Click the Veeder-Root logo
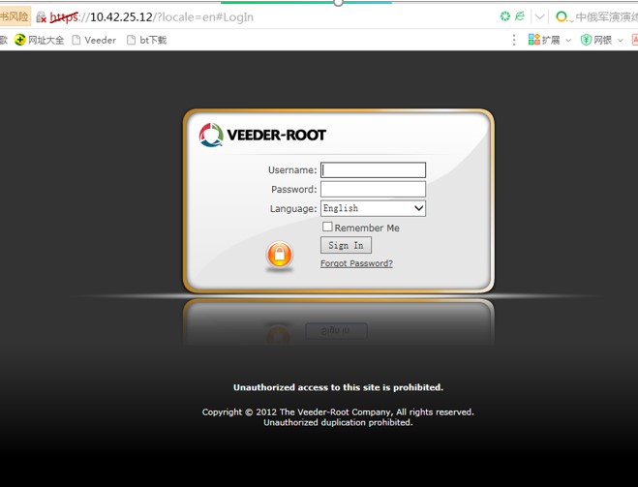The width and height of the screenshot is (638, 487). 262,135
